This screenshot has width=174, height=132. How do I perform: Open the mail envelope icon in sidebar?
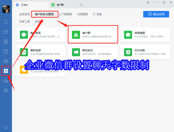click(x=6, y=32)
